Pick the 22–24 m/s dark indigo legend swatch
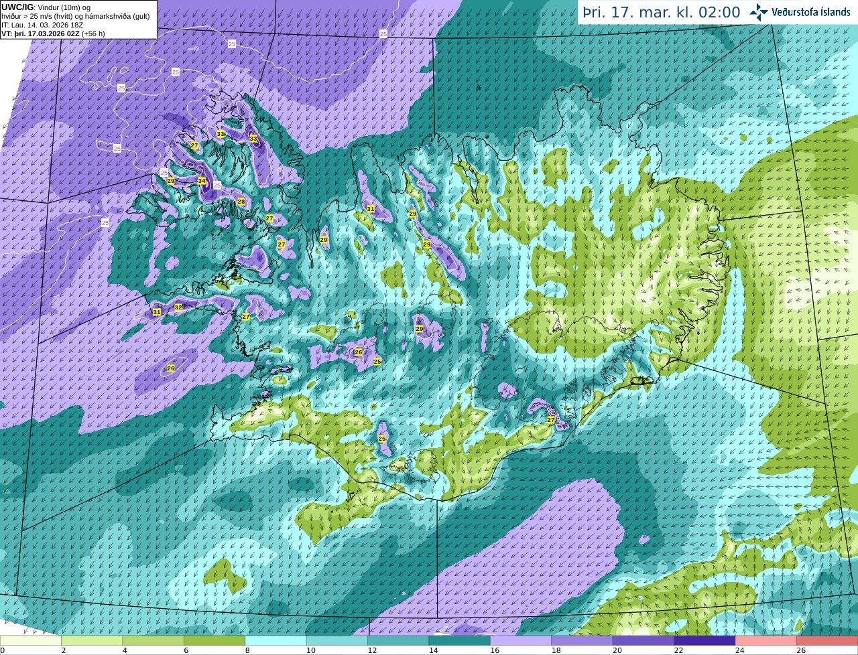 [x=704, y=641]
